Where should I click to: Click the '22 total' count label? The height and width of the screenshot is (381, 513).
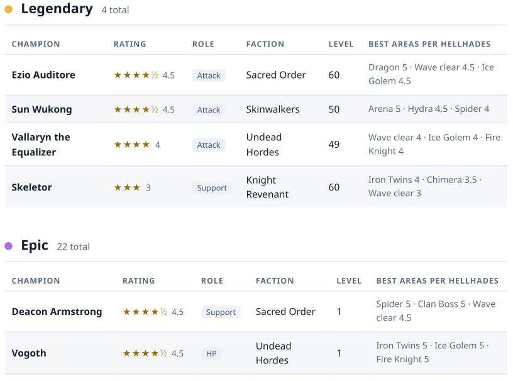tap(74, 247)
